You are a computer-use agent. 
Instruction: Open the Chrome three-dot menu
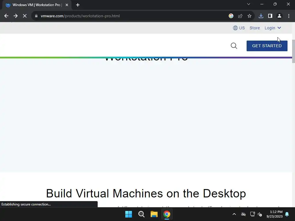[289, 16]
